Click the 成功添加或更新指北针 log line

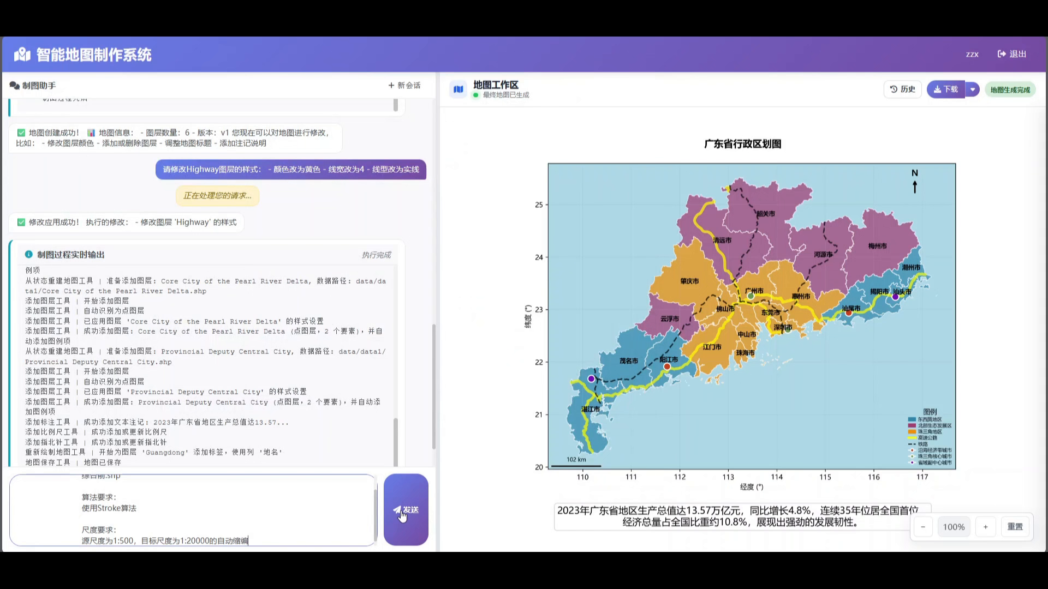96,442
